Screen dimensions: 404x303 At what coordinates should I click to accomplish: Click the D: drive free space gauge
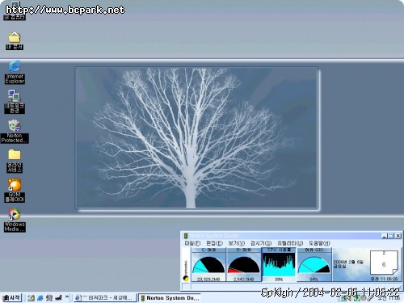pyautogui.click(x=244, y=265)
